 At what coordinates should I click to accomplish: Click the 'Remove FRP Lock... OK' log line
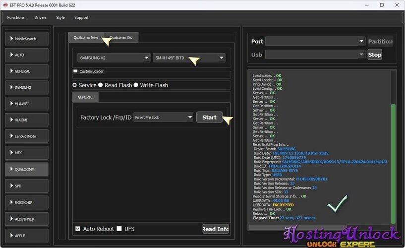pyautogui.click(x=272, y=209)
